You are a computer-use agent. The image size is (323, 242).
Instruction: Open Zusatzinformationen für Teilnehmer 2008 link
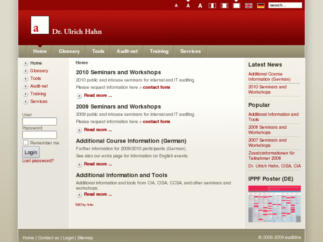point(271,155)
